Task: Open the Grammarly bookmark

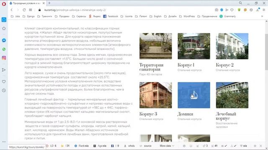Action: pos(227,16)
